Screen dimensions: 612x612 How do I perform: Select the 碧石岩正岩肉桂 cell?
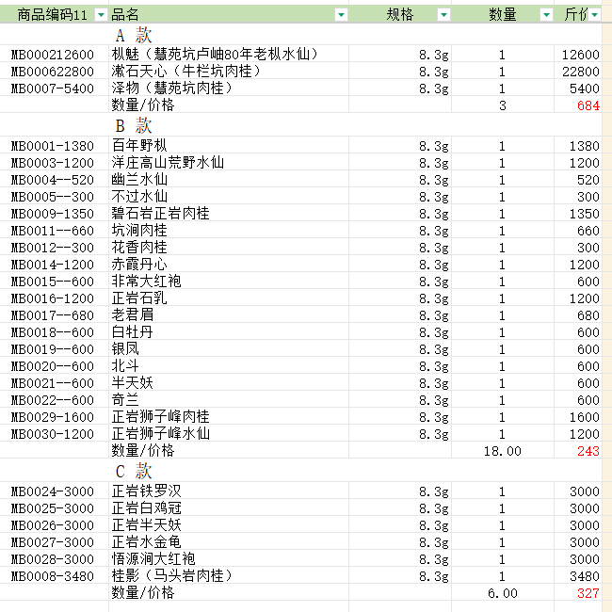tap(229, 214)
